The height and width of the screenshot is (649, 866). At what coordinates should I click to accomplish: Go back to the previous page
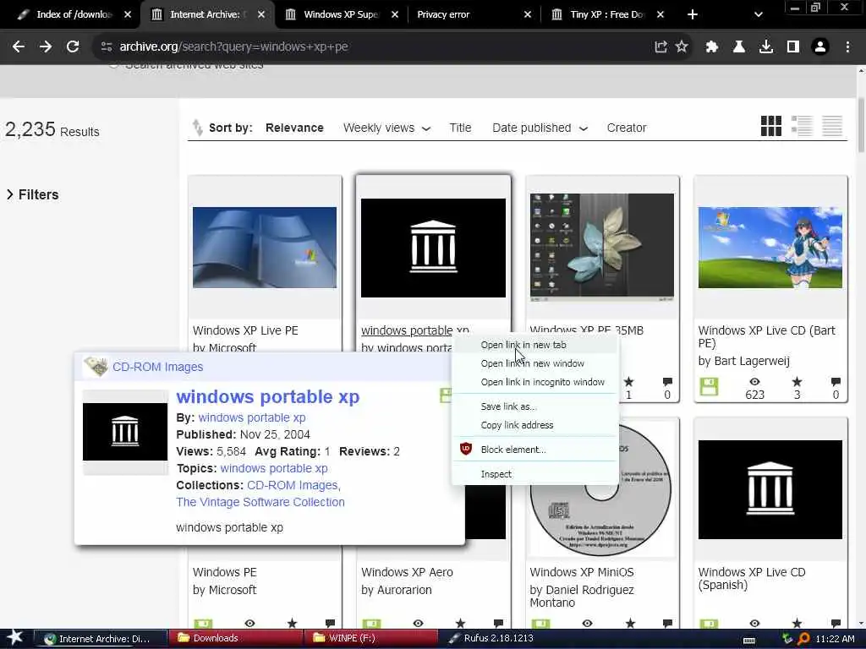pos(19,47)
